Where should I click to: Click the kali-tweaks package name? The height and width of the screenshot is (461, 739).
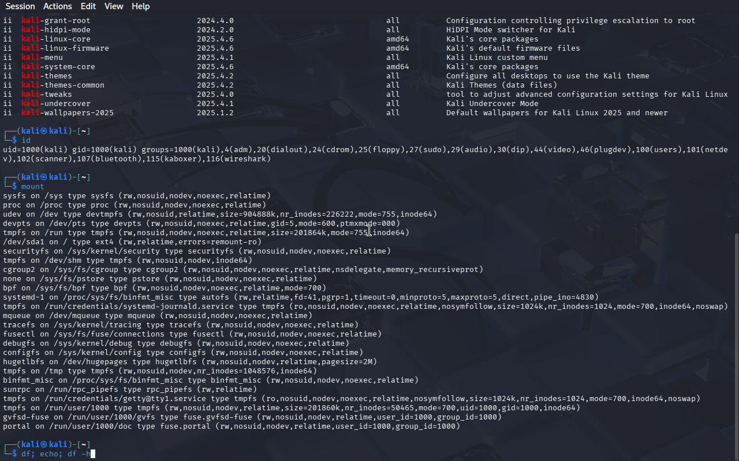tap(47, 95)
